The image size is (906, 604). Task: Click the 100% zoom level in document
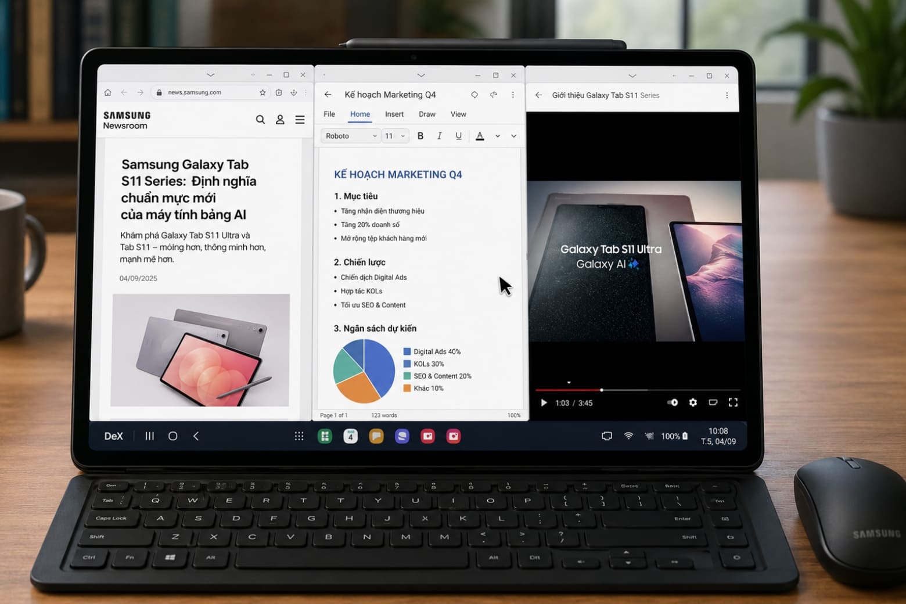click(x=514, y=415)
